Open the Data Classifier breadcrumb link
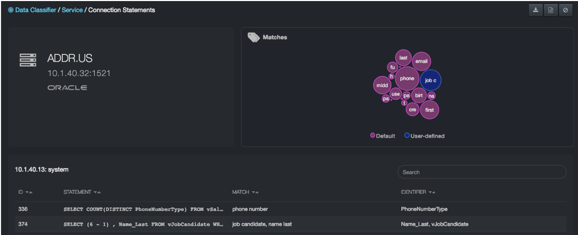 pos(35,10)
